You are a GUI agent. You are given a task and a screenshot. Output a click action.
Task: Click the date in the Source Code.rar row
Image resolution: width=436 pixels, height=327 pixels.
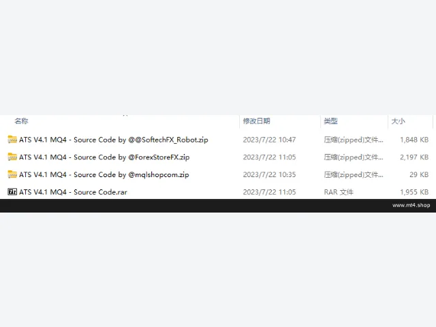click(269, 192)
